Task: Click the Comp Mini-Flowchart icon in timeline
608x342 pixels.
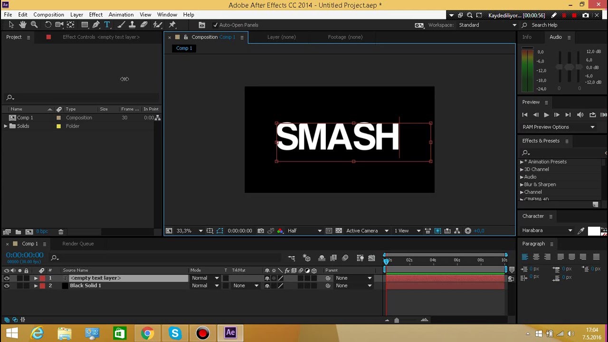Action: [x=291, y=258]
